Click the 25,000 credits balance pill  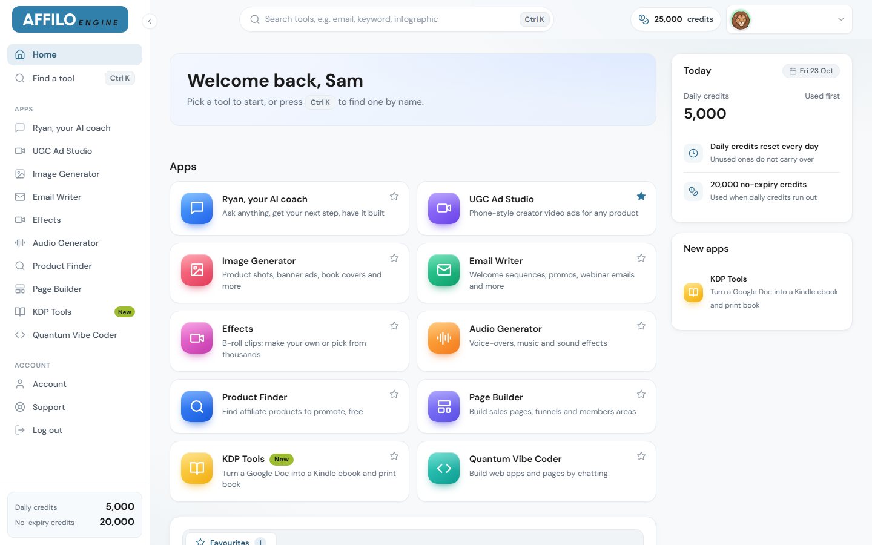click(676, 19)
